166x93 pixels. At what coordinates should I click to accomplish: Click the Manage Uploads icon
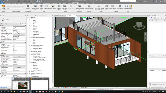pyautogui.click(x=89, y=6)
